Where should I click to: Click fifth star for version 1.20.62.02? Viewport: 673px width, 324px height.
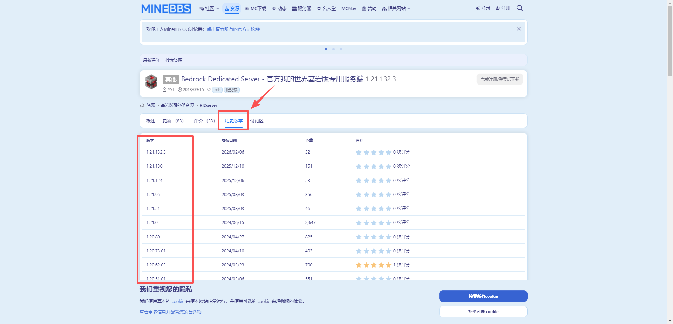[x=388, y=265]
